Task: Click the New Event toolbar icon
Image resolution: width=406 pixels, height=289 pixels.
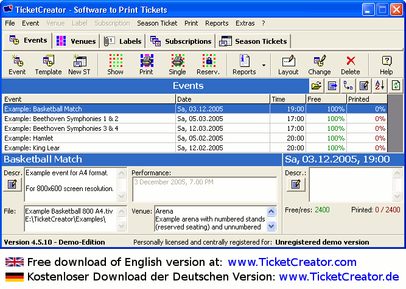Action: click(x=17, y=64)
